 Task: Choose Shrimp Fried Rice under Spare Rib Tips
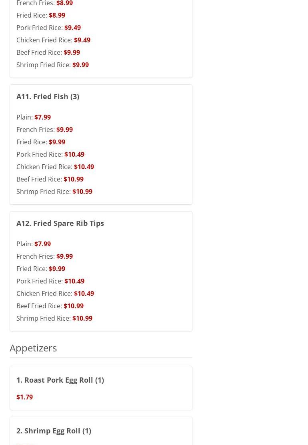(54, 318)
